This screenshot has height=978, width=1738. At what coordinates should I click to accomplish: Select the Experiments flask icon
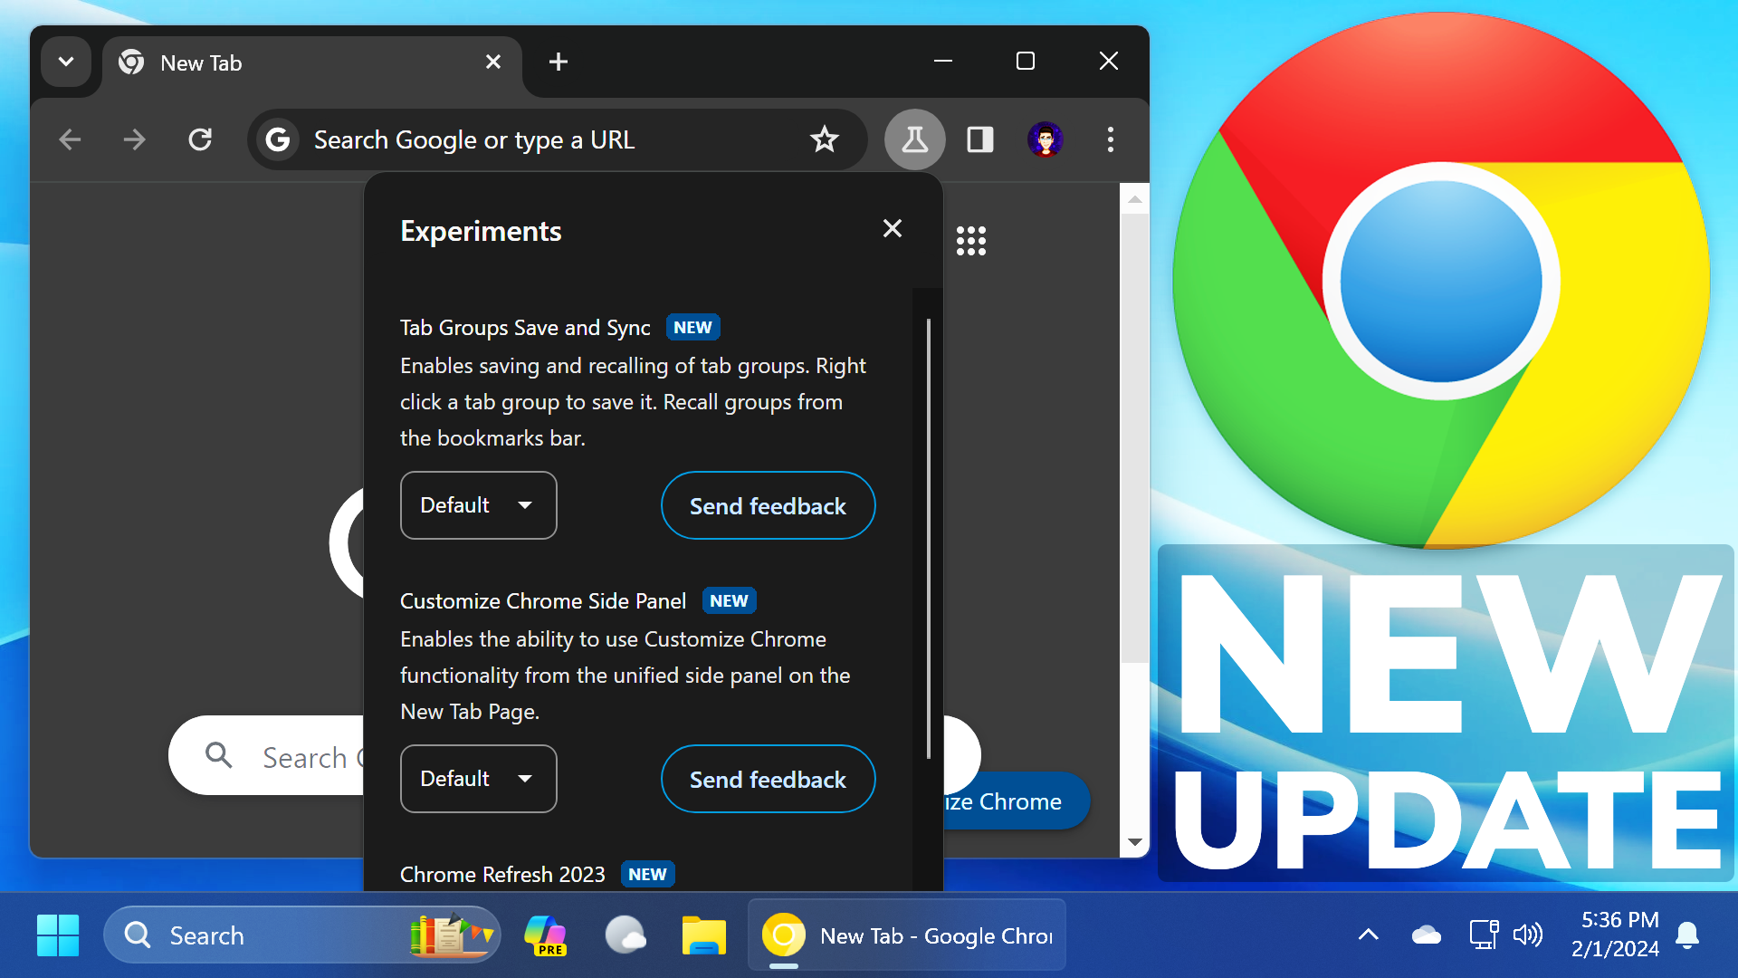click(x=914, y=139)
